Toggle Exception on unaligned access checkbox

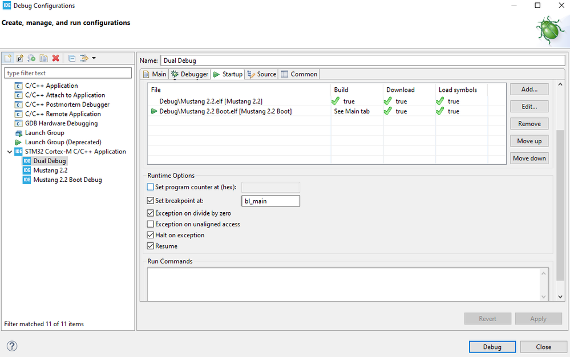pyautogui.click(x=150, y=224)
